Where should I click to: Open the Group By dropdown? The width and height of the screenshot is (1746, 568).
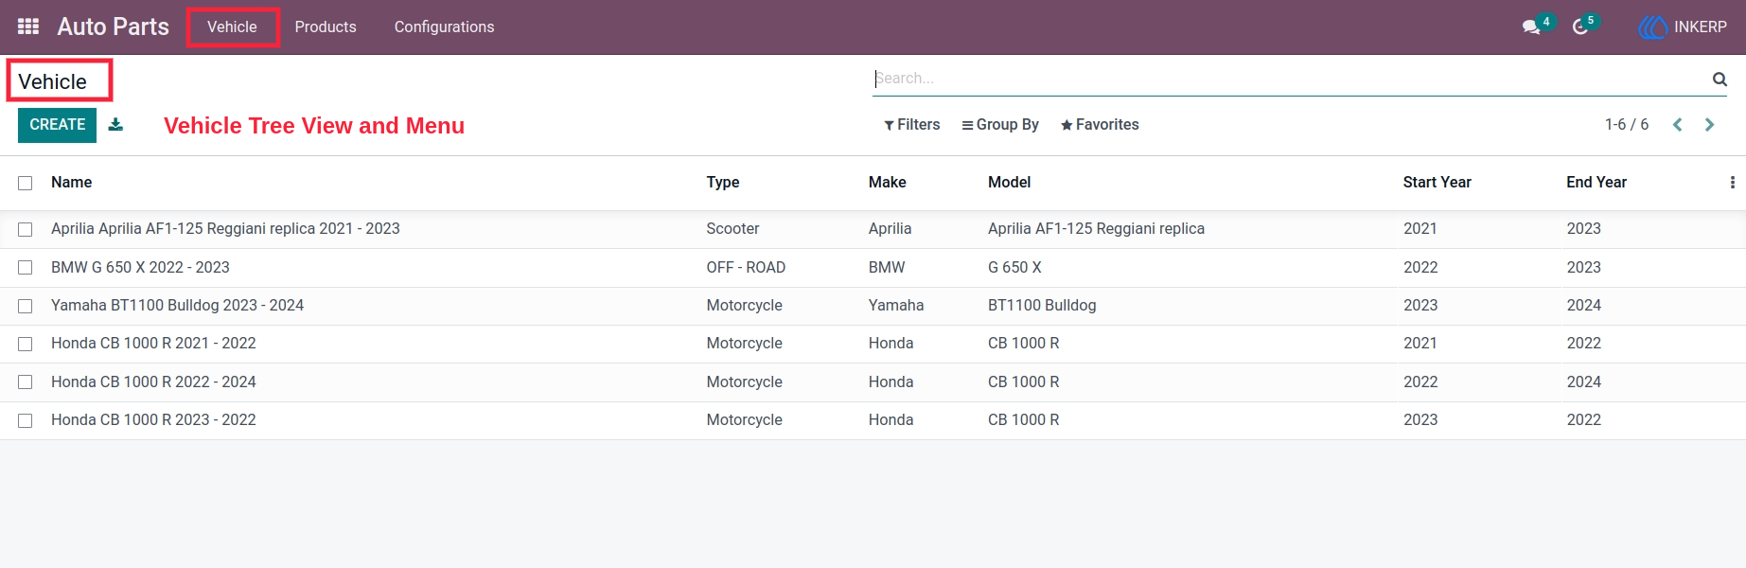[x=1000, y=125]
